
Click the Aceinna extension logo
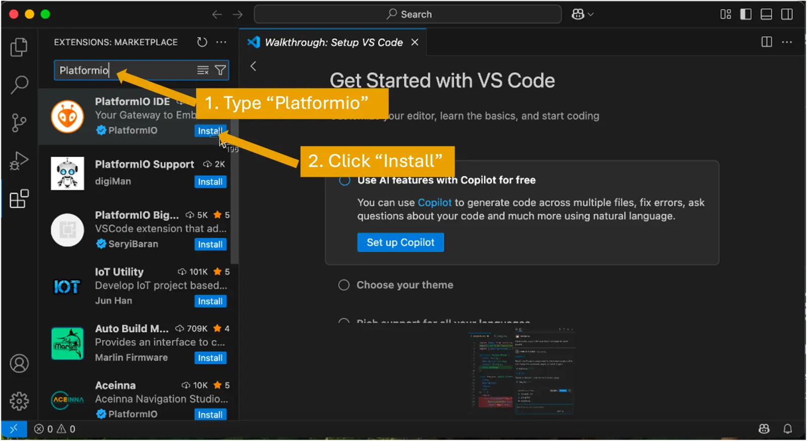point(67,400)
